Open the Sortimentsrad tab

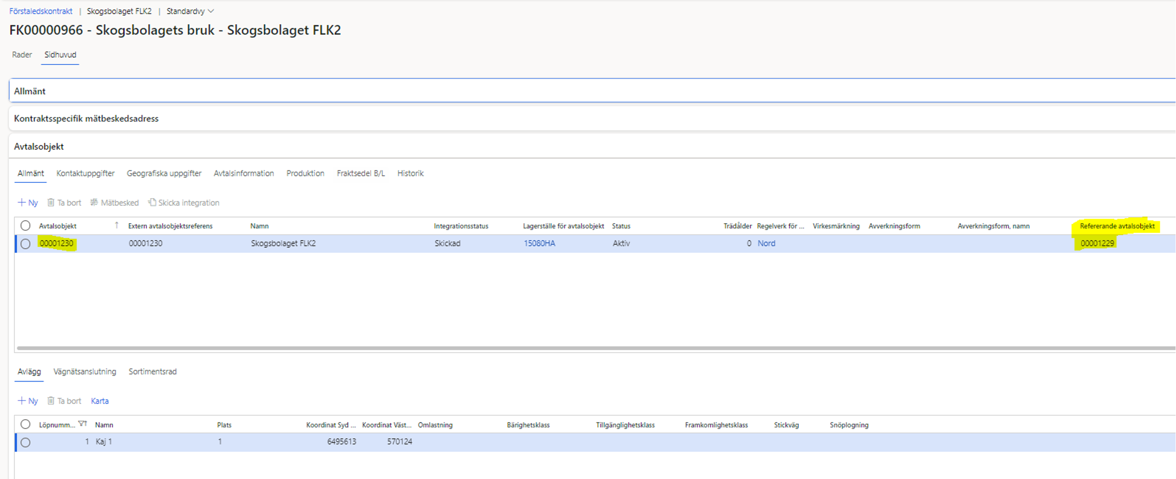point(152,372)
